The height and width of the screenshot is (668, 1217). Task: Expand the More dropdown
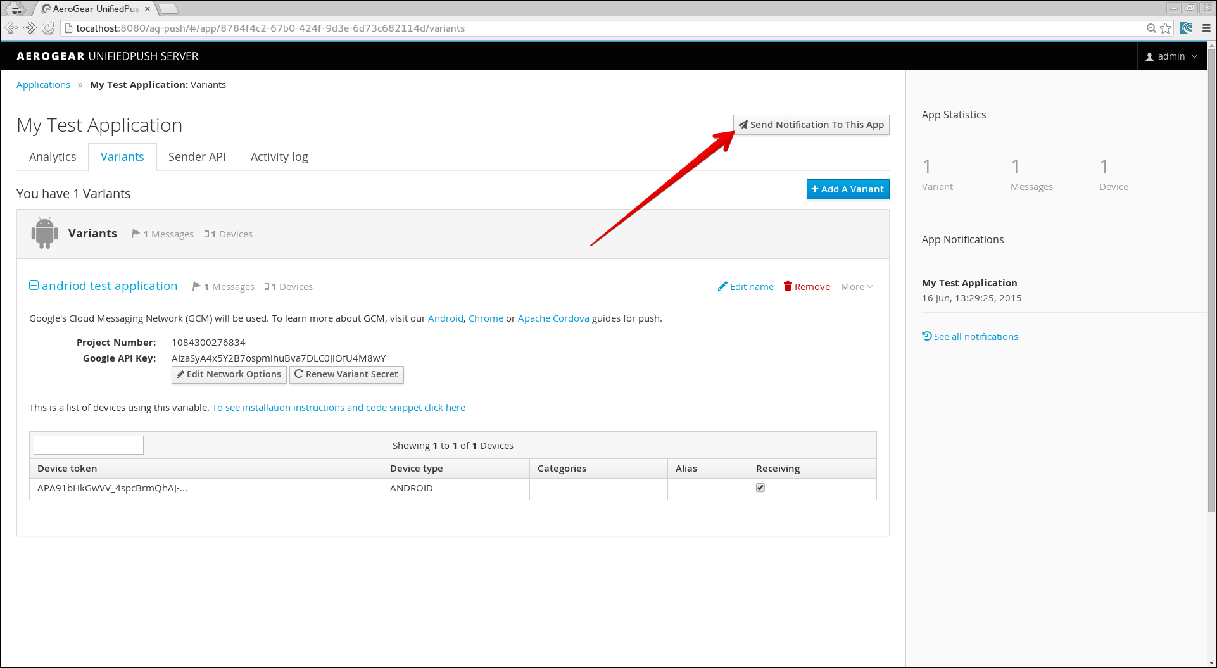click(856, 287)
